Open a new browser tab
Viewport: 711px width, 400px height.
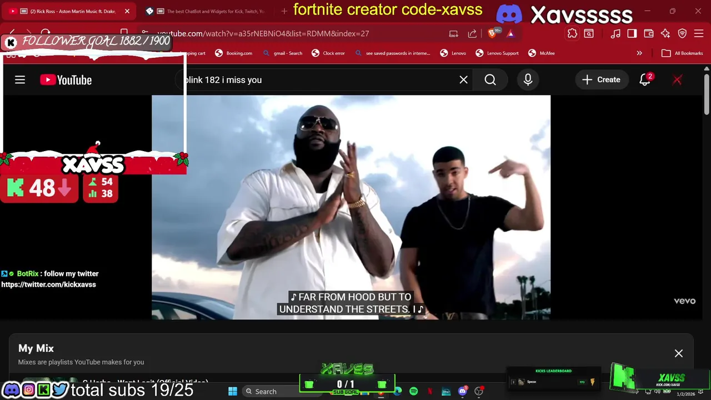click(x=284, y=11)
